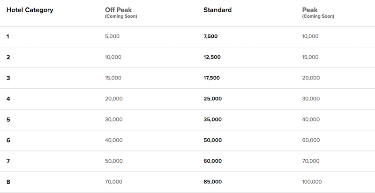Image resolution: width=375 pixels, height=193 pixels.
Task: Click the Category 8 Standard value 85,000
Action: tap(213, 181)
